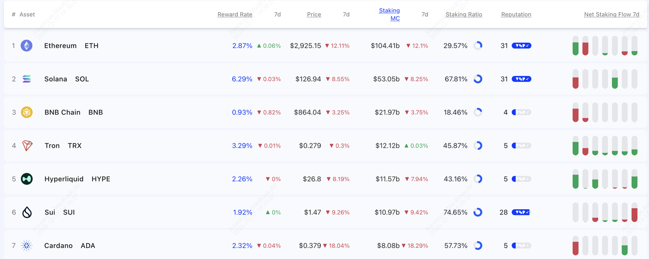Click the Ethereum logo icon
Image resolution: width=649 pixels, height=259 pixels.
pos(26,46)
